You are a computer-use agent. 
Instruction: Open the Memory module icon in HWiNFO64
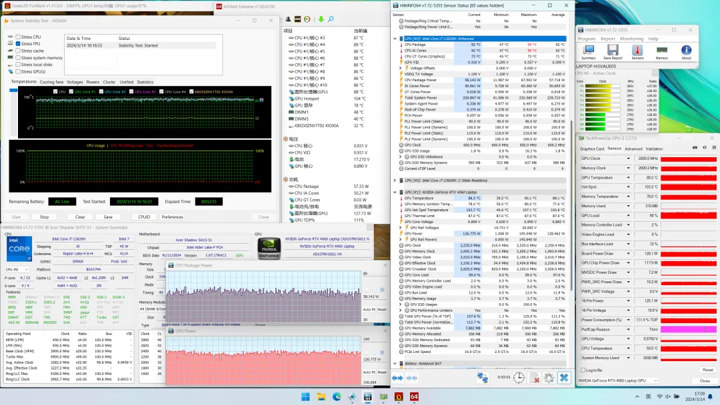(x=662, y=52)
